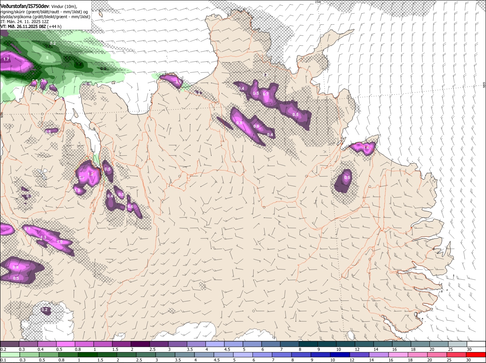Image resolution: width=486 pixels, height=363 pixels.
Task: Click the 15W longitude label at the top
Action: (x=318, y=2)
